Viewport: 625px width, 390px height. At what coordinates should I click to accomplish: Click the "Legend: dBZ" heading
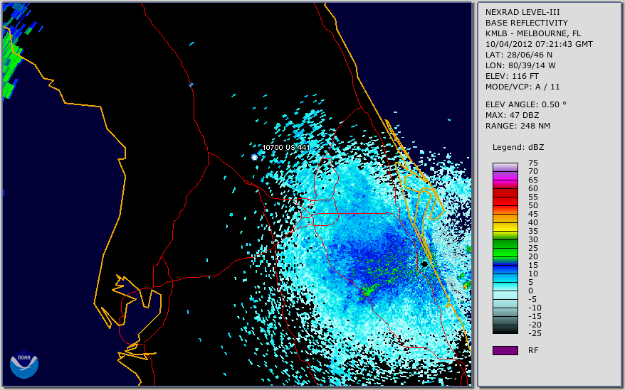518,147
